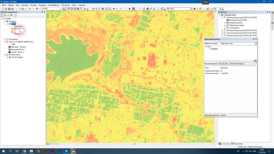Adjust brightness on Image Analysis toolbar
This screenshot has width=274, height=154.
[x=197, y=9]
